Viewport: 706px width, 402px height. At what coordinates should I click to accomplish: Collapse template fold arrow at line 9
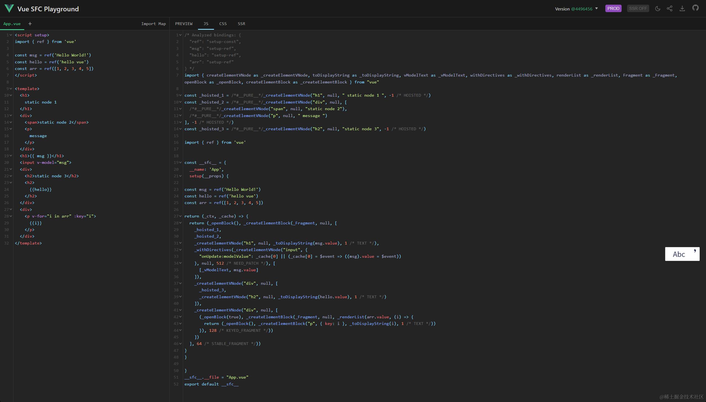click(x=11, y=89)
